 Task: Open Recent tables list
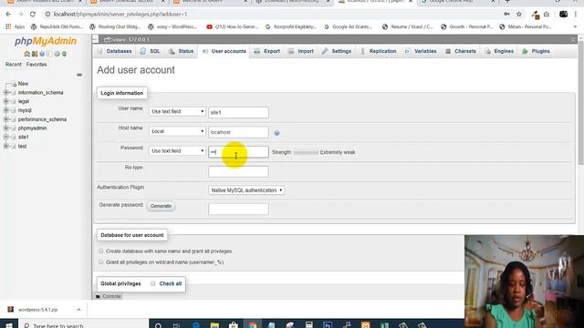point(14,65)
